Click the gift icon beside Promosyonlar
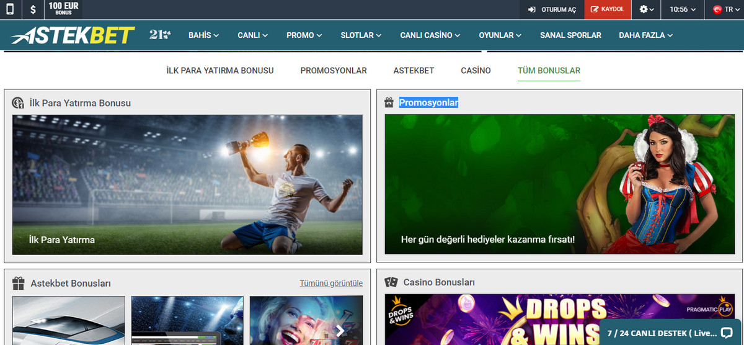744x345 pixels. (x=389, y=102)
